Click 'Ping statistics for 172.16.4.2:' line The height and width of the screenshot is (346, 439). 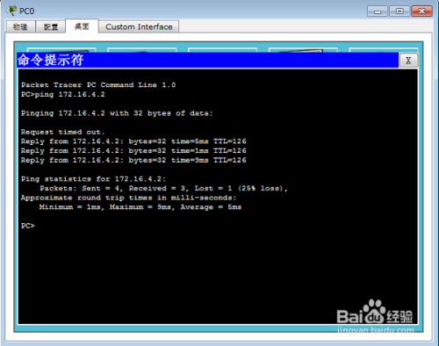(94, 179)
